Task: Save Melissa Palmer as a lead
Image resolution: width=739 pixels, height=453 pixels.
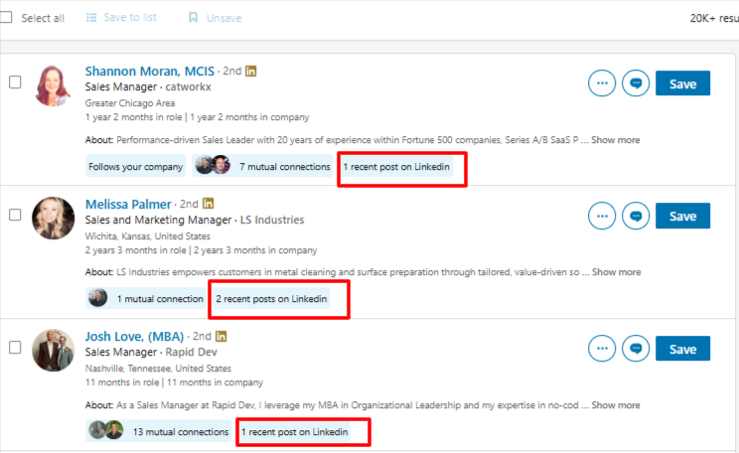Action: coord(682,216)
